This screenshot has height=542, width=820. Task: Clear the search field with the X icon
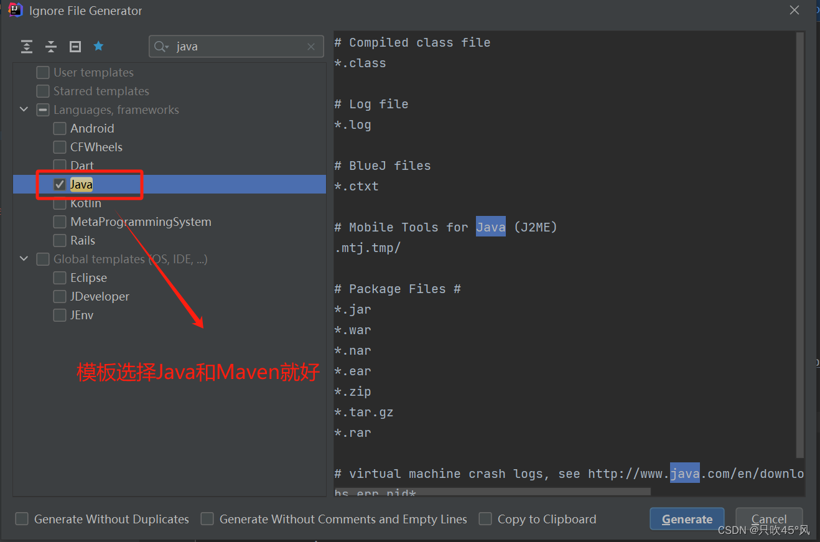pyautogui.click(x=312, y=47)
